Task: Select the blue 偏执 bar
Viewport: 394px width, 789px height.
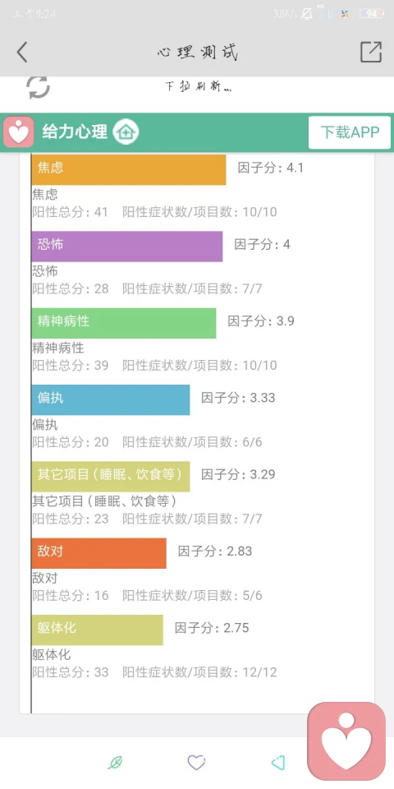Action: pyautogui.click(x=111, y=400)
